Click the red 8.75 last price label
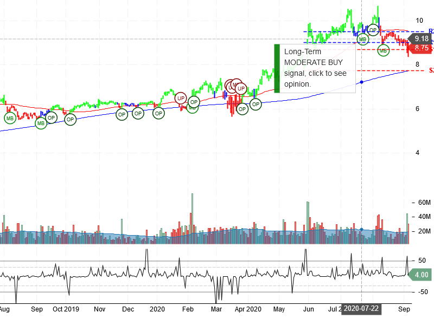Viewport: 434px width, 325px height. tap(422, 48)
